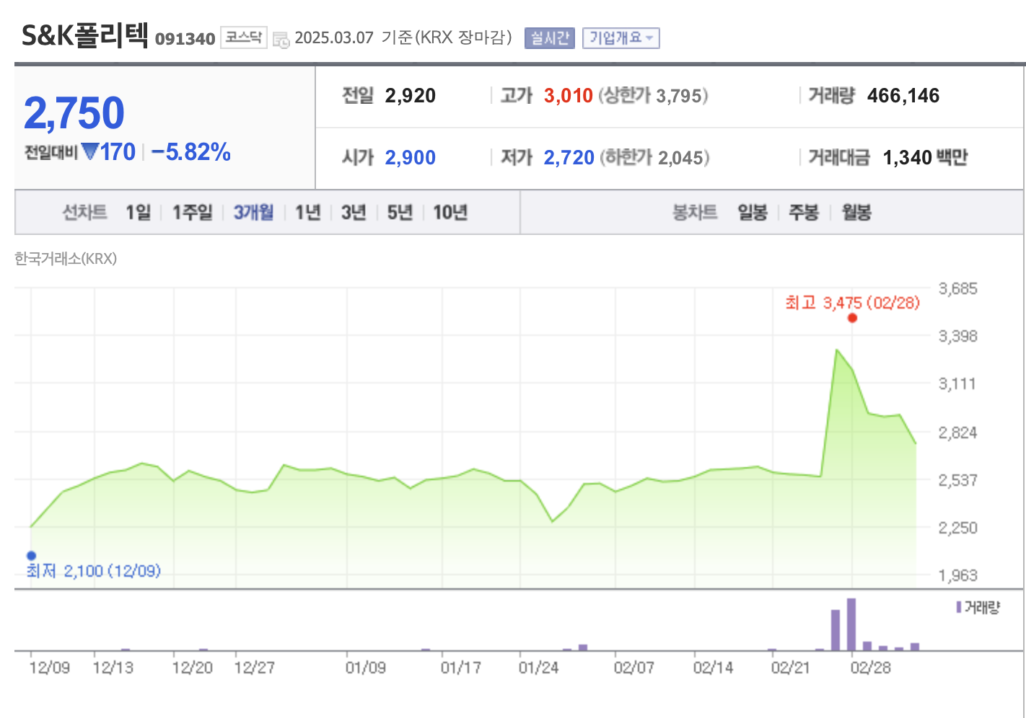
Task: Click the 실시간 real-time button
Action: click(550, 38)
